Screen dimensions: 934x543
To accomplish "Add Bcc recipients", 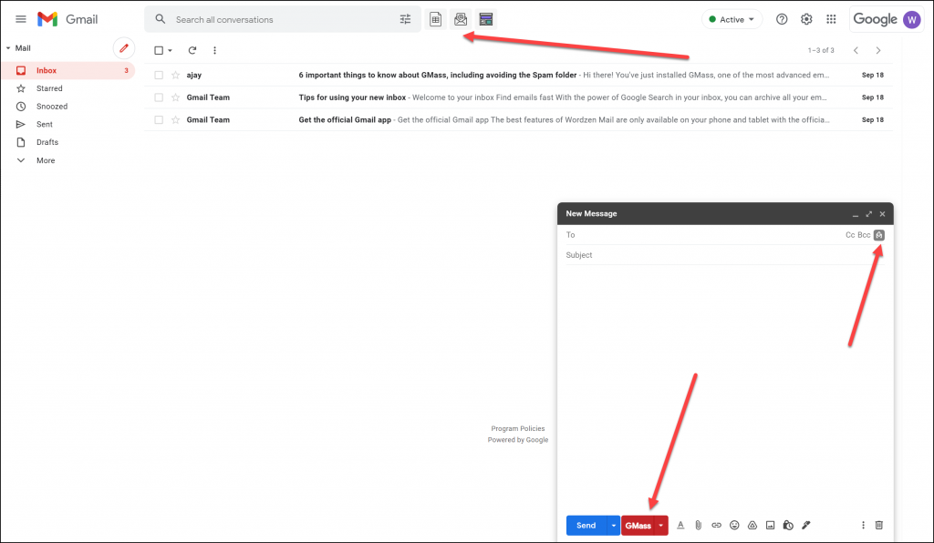I will pos(864,235).
